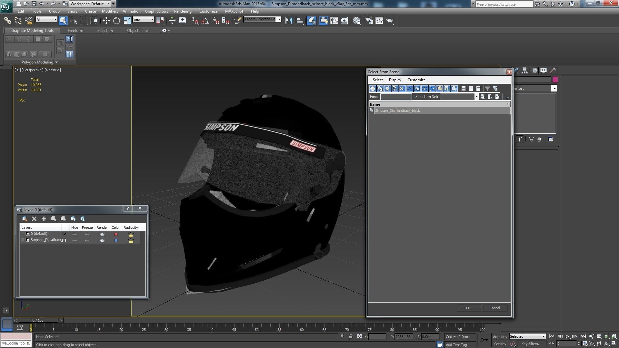Delete layer using X icon in Layer dialog
619x348 pixels.
tap(34, 219)
